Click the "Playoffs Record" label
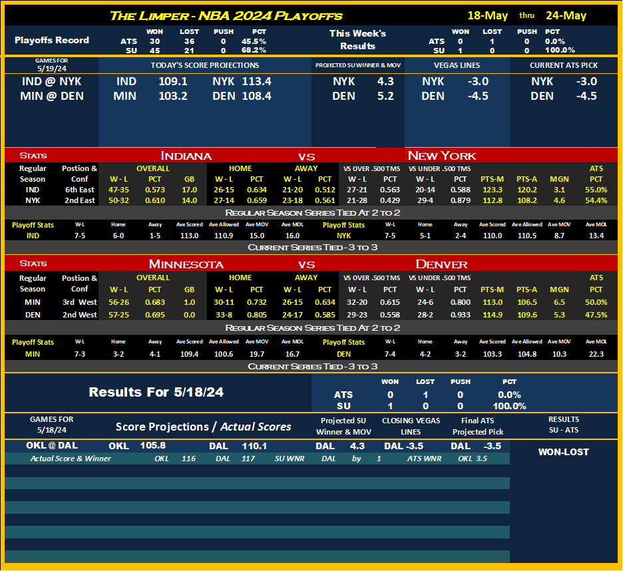The width and height of the screenshot is (623, 571). click(52, 40)
